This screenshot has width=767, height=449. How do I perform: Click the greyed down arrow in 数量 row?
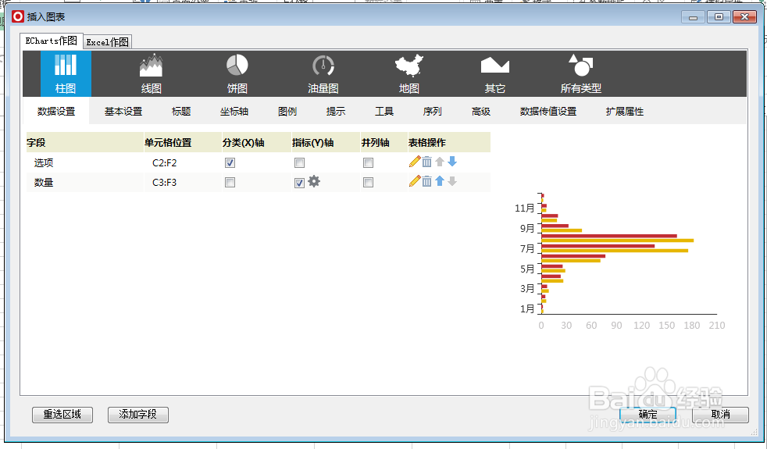pyautogui.click(x=452, y=181)
